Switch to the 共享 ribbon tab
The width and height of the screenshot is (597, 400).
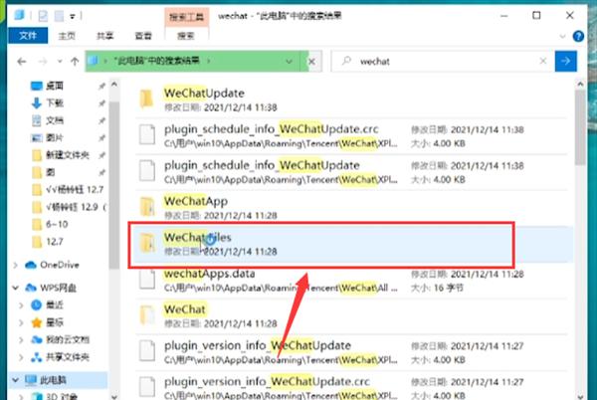coord(104,36)
